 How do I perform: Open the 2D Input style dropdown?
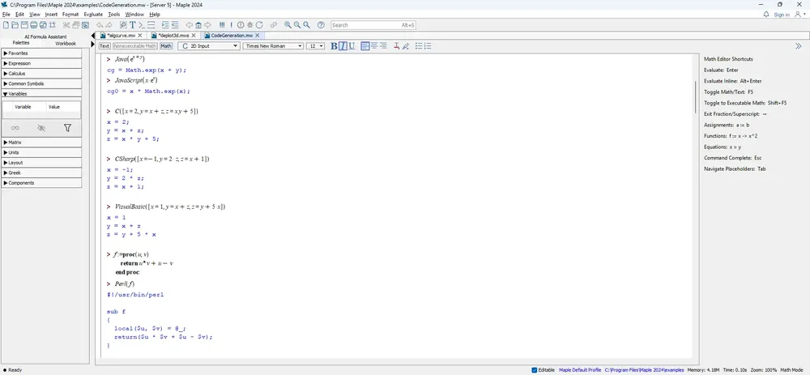(x=209, y=46)
